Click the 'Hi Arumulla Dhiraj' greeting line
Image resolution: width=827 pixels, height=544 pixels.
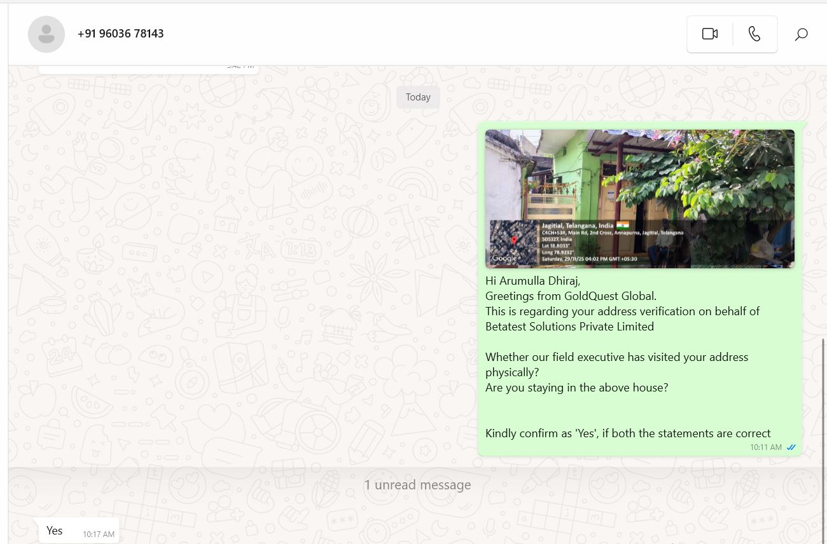coord(532,280)
